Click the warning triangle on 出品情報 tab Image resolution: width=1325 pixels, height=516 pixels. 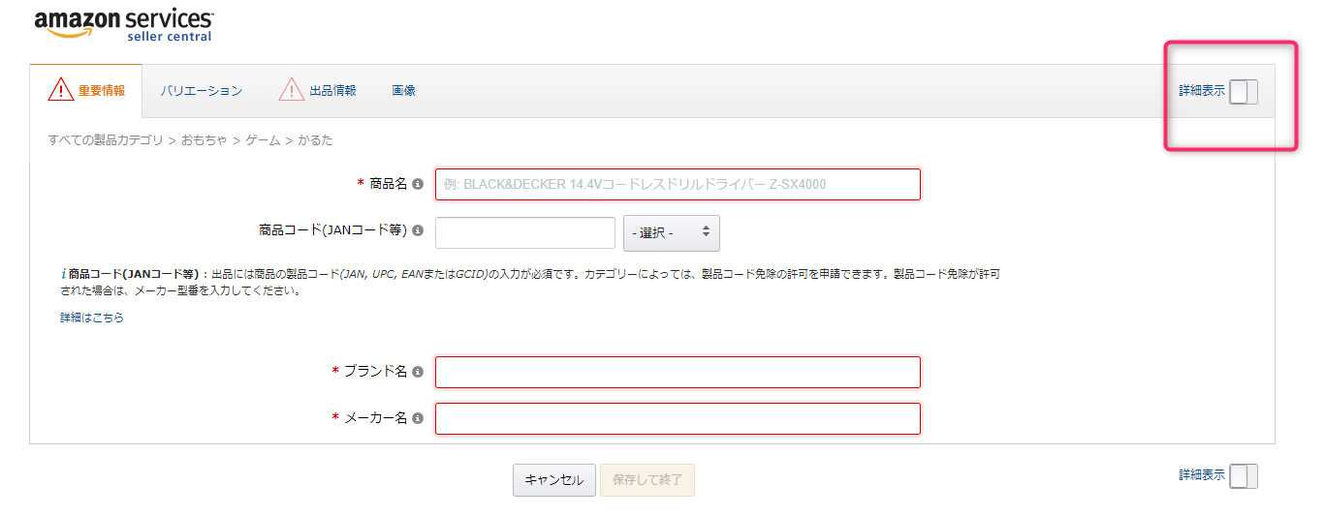(x=292, y=90)
